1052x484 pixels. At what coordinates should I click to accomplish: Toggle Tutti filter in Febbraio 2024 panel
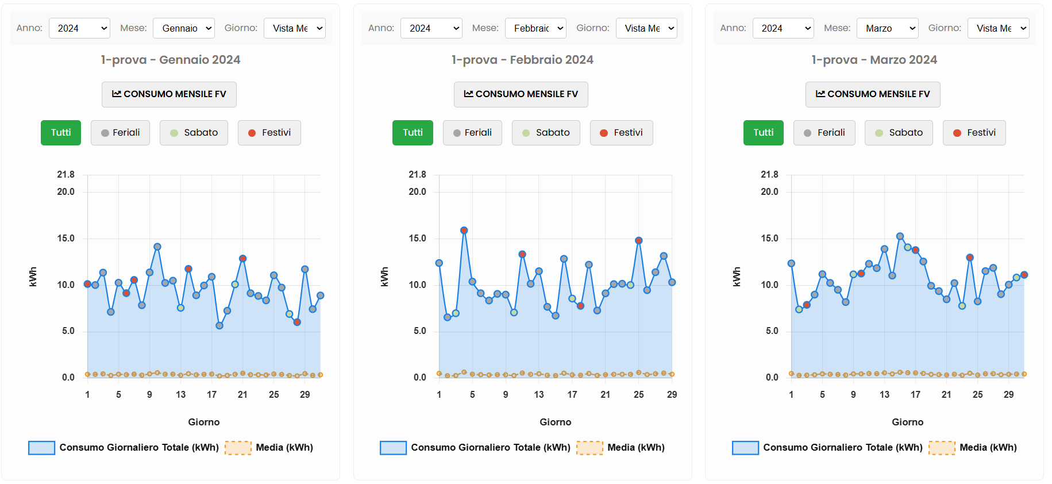click(x=413, y=133)
